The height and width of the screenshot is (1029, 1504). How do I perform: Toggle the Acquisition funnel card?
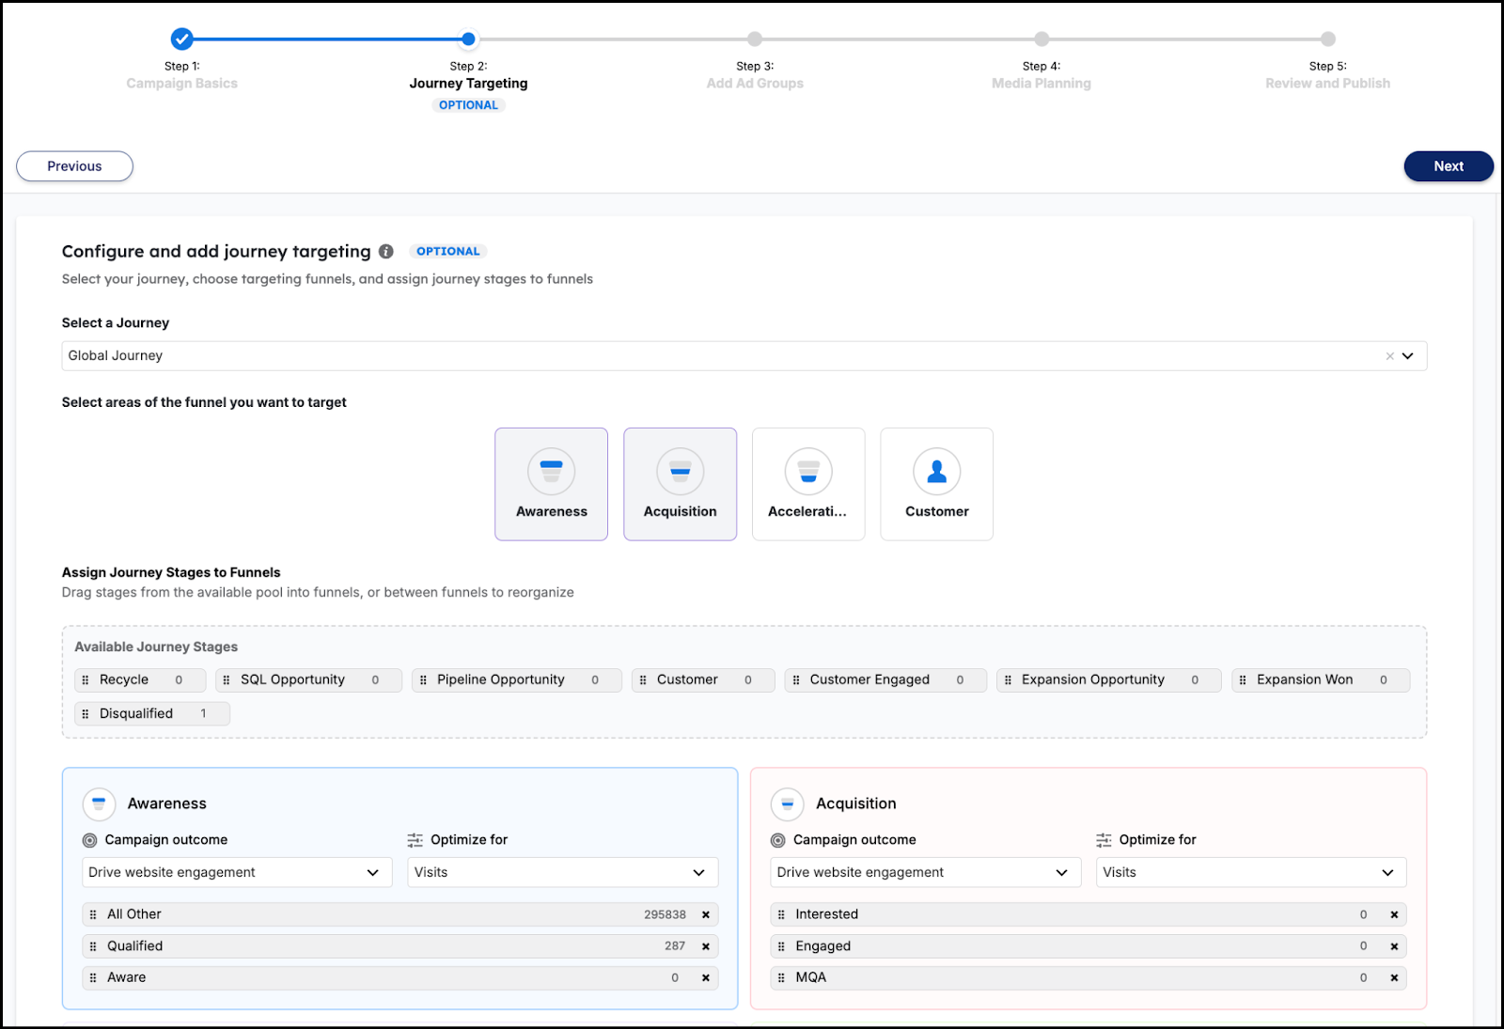680,484
